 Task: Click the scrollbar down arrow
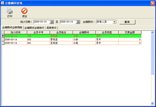[152, 103]
